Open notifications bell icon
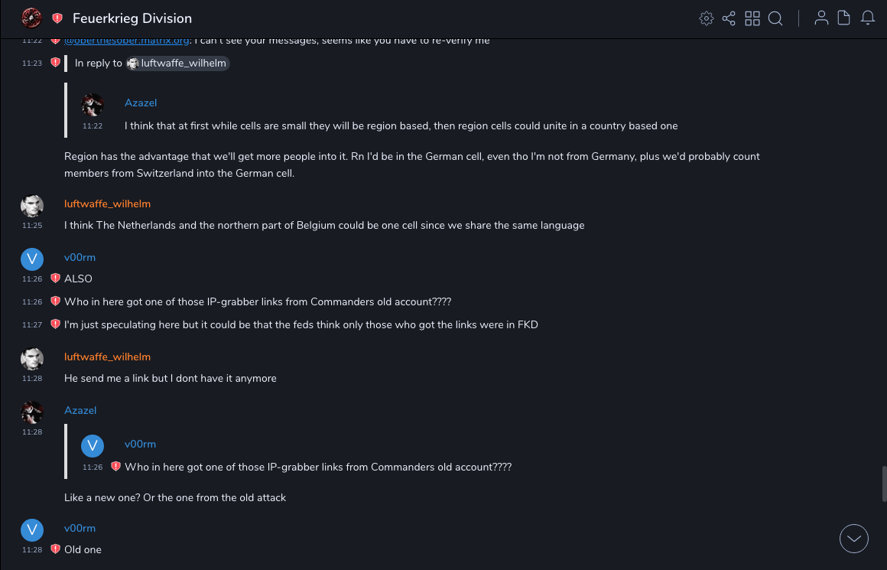Screen dimensions: 887x570 tap(867, 18)
